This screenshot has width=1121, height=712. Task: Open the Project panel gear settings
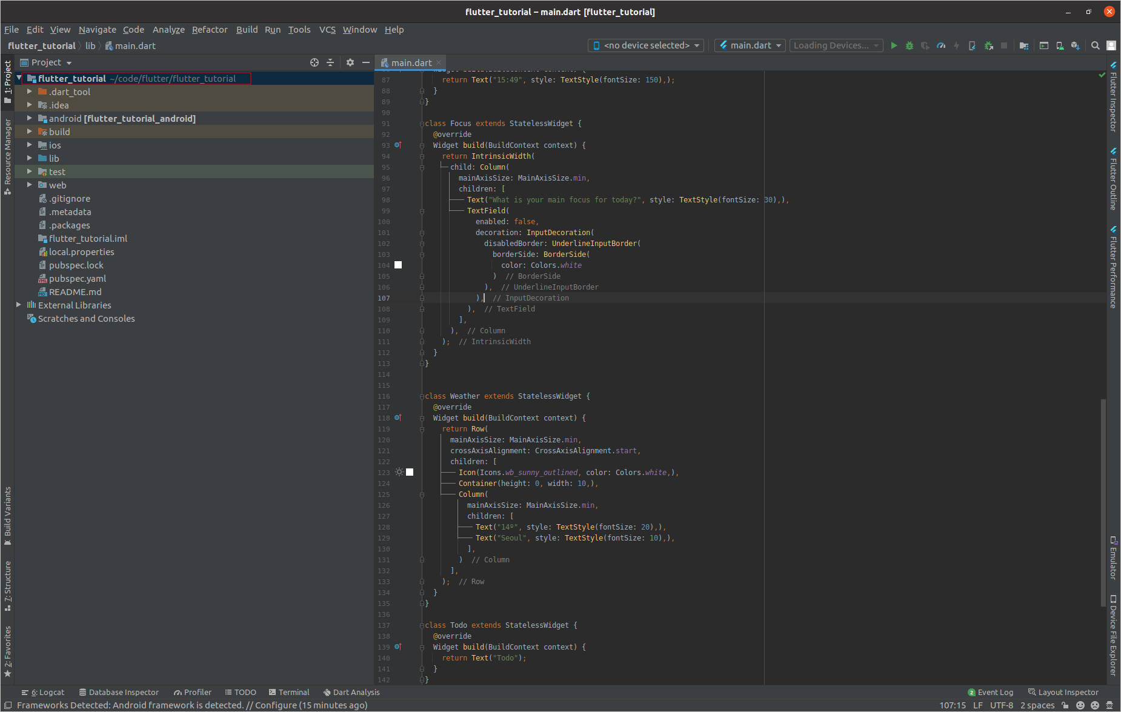[350, 62]
